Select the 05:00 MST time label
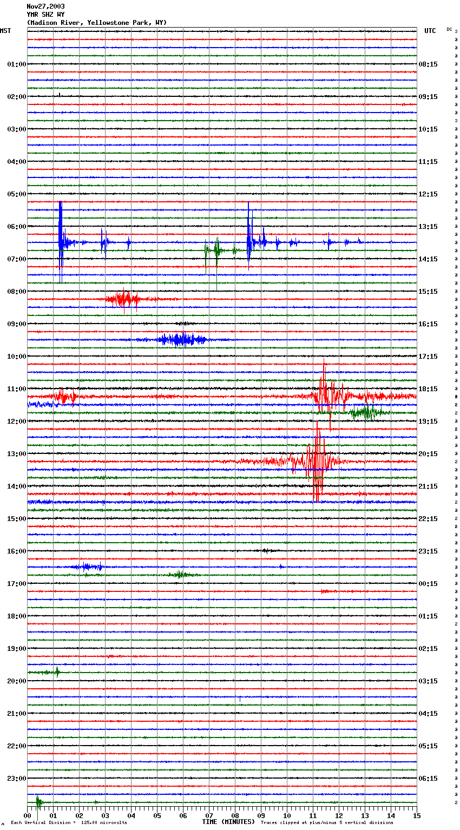This screenshot has height=830, width=460. pos(17,194)
